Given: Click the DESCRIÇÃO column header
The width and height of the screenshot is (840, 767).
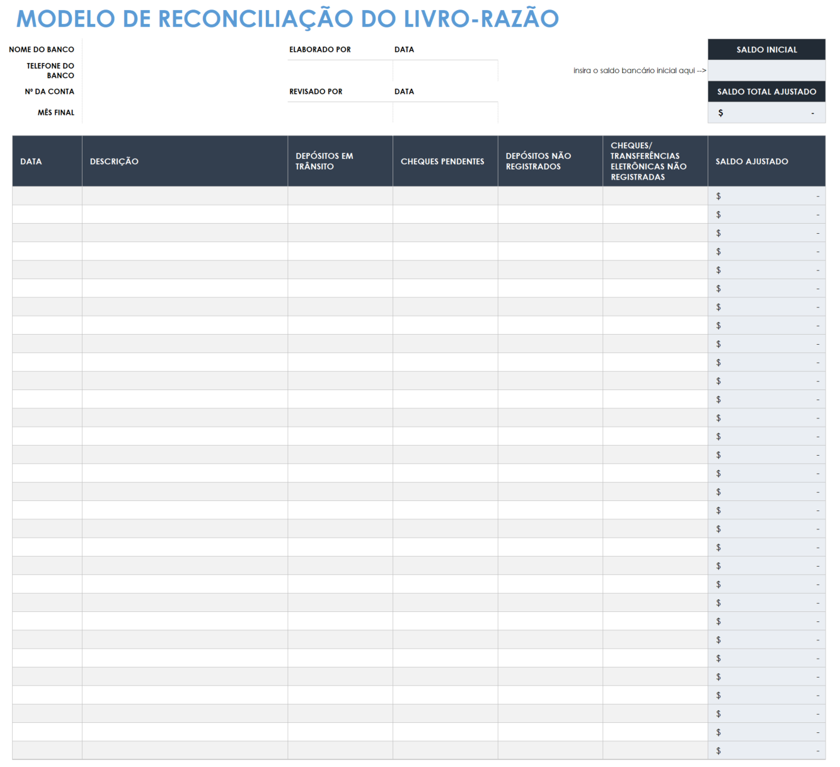Looking at the screenshot, I should pos(185,161).
